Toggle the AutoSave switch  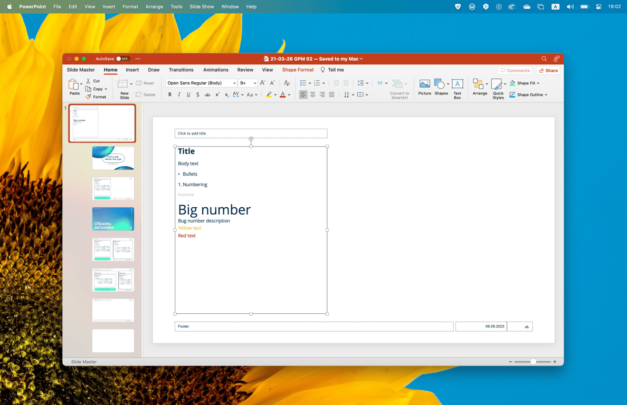122,59
